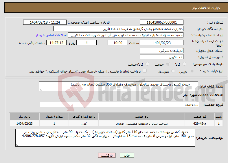Screen dimensions: 228x163
Task: Click the announcement date field 1404/02/18 - 11:24
Action: (45, 22)
